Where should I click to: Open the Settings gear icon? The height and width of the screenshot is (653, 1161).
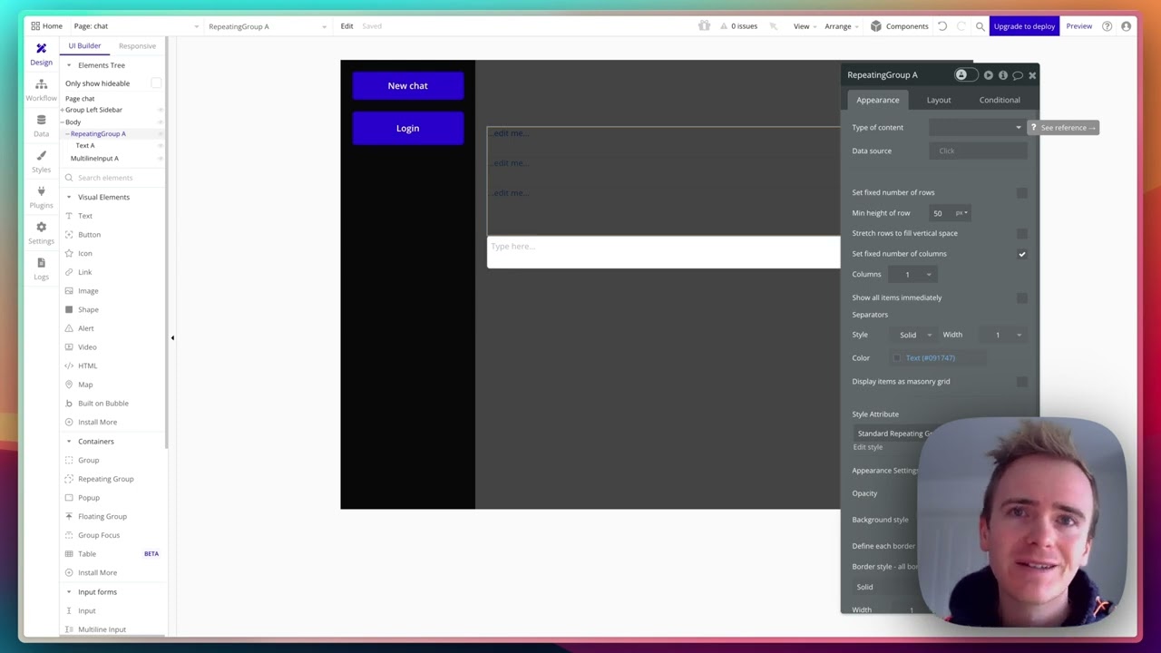(41, 227)
